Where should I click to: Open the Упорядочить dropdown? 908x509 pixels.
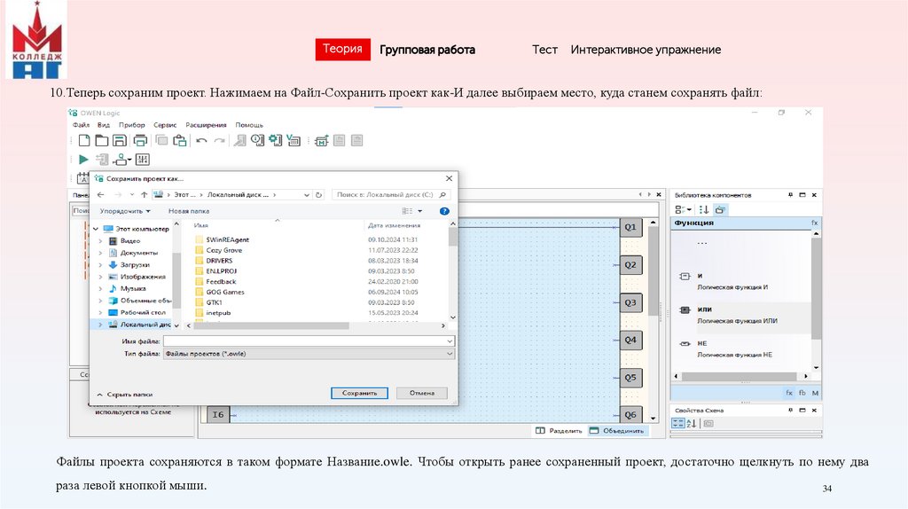125,211
